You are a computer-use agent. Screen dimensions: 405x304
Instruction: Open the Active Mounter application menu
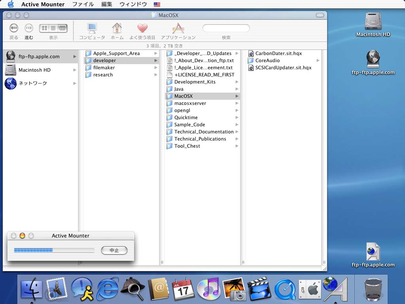coord(43,4)
